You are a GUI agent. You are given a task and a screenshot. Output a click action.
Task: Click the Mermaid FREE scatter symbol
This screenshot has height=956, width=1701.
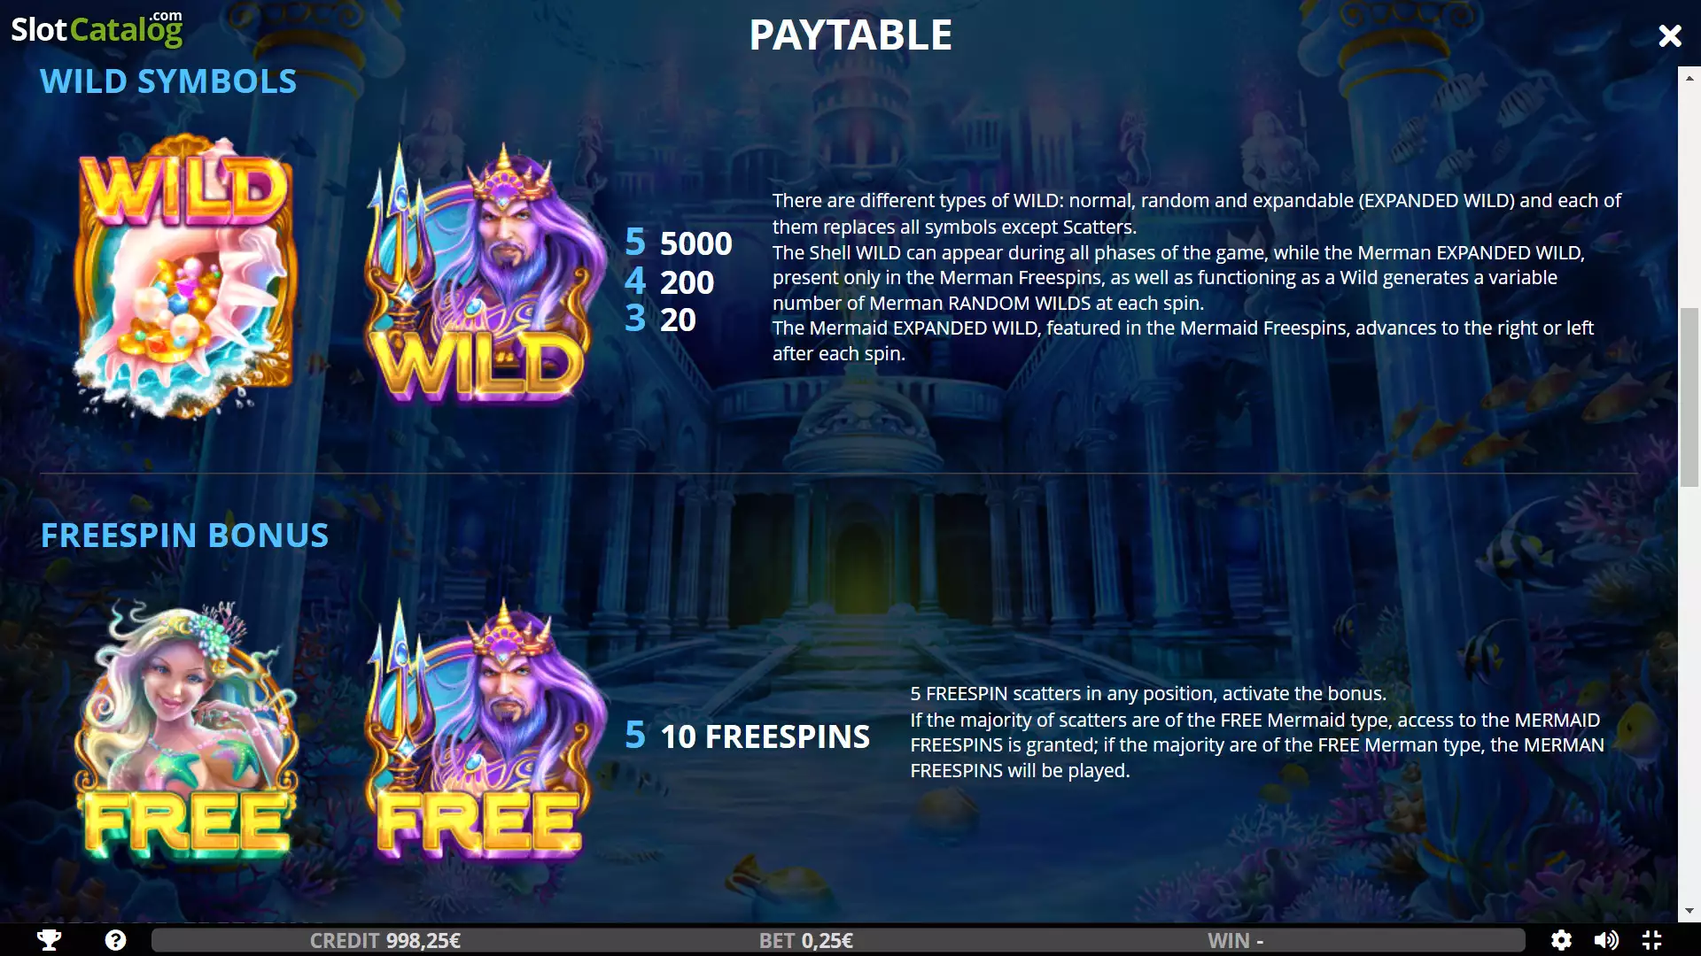187,730
